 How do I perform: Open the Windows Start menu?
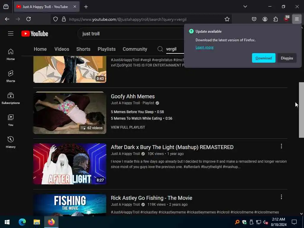7,222
